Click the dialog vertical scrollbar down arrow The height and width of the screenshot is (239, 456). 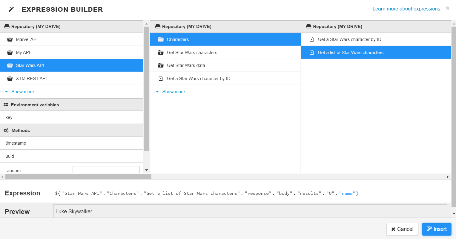[x=454, y=214]
